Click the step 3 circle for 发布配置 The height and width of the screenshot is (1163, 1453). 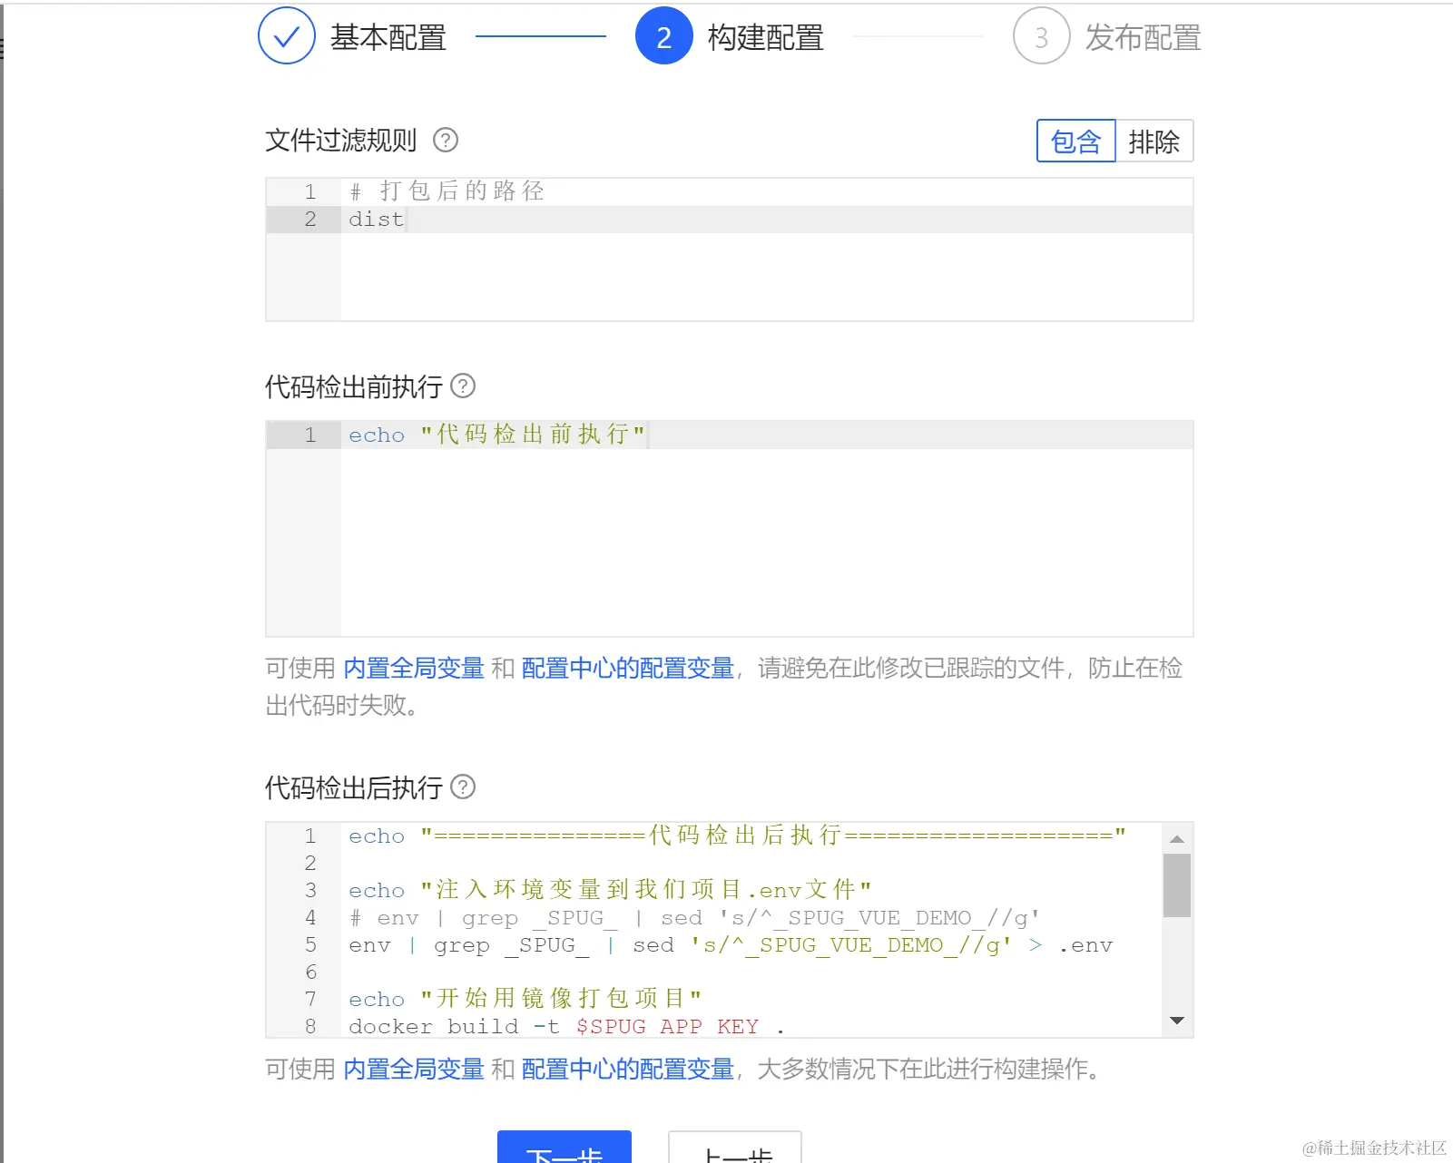coord(1042,36)
